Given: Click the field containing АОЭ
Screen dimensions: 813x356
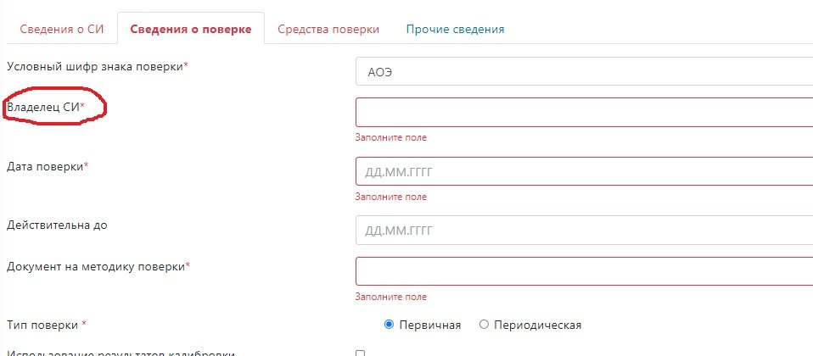Looking at the screenshot, I should (584, 72).
